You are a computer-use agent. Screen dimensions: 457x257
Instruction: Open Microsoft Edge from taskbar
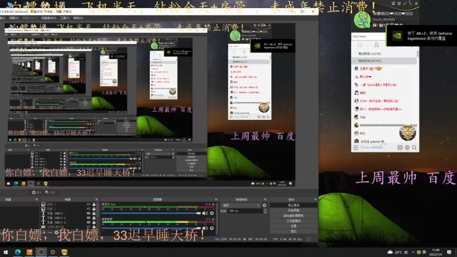tap(18, 252)
